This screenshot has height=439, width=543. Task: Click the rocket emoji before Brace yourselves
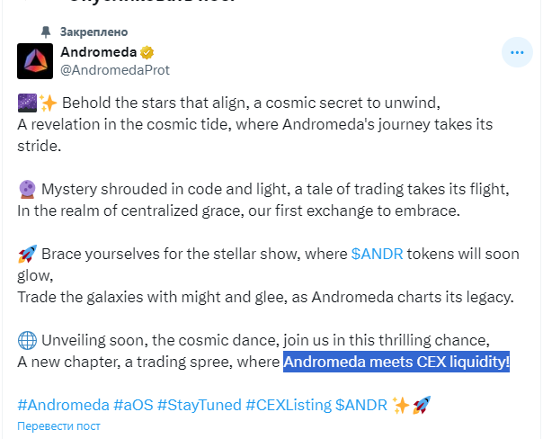coord(26,254)
